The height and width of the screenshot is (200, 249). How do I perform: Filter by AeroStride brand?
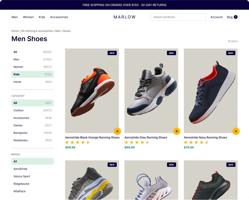[x=33, y=169]
